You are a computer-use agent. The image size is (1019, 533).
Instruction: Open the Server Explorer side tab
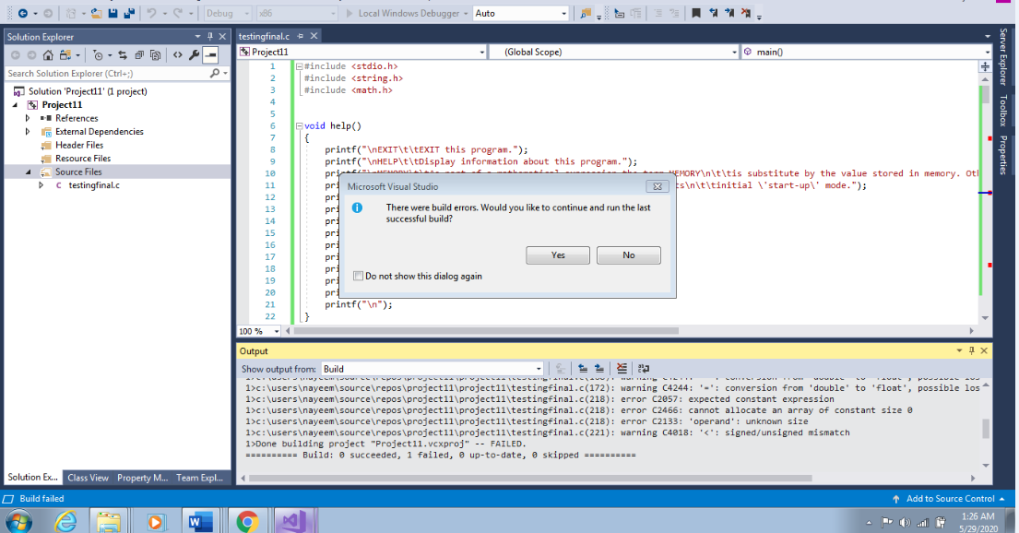1002,57
